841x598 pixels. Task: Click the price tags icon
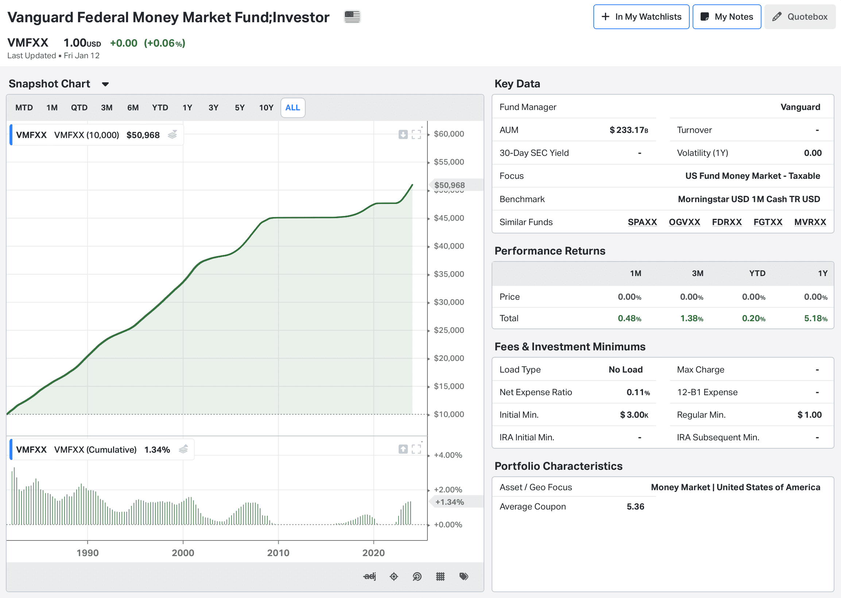point(464,576)
